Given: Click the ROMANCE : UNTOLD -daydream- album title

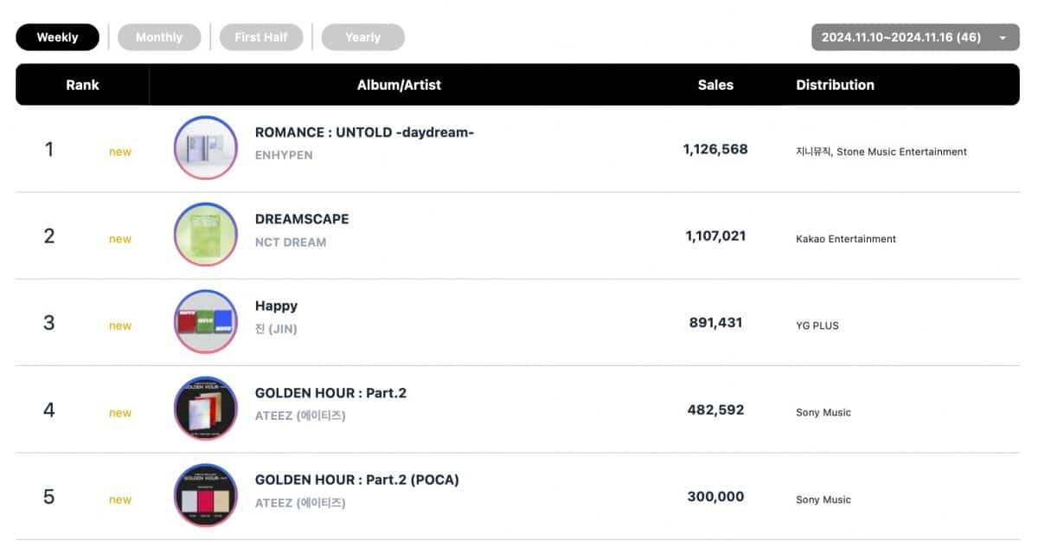Looking at the screenshot, I should pyautogui.click(x=364, y=132).
